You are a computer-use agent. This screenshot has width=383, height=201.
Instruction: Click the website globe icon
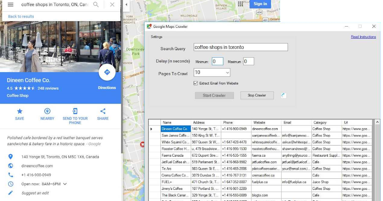(11, 166)
